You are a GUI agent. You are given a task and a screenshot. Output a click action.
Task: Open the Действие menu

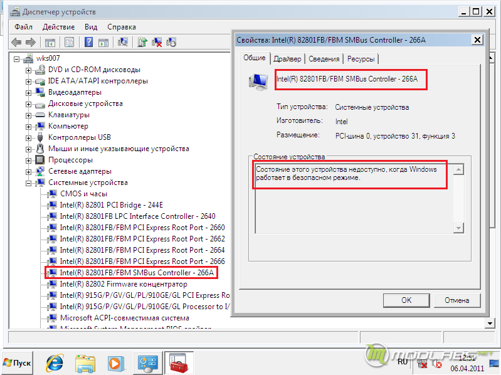(58, 27)
